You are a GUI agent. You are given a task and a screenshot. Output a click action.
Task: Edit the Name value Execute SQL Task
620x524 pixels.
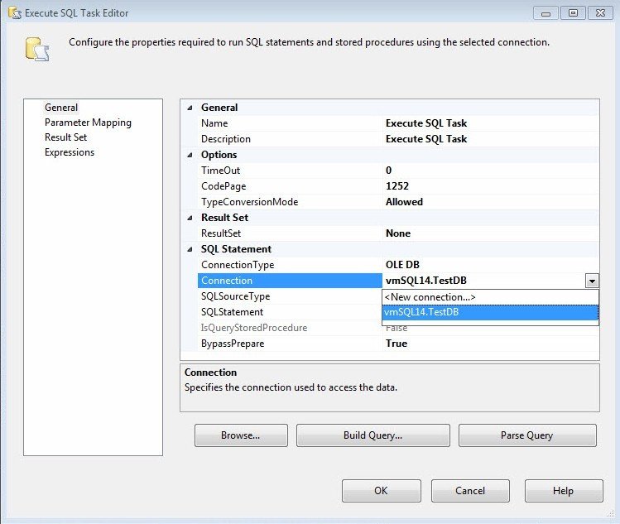tap(490, 123)
